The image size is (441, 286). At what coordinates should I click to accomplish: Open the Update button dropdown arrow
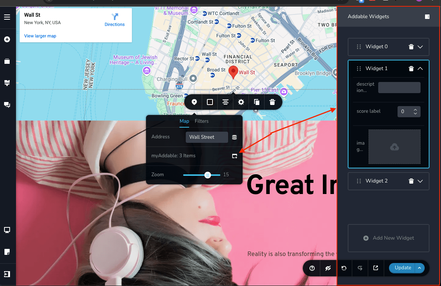419,268
